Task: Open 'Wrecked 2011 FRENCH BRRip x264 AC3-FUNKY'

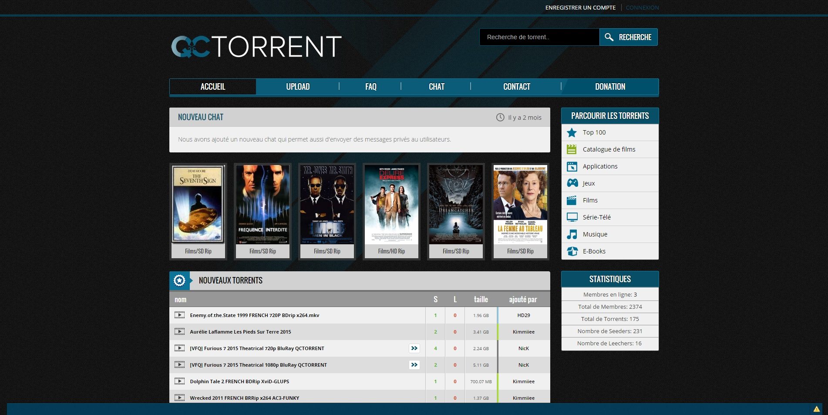Action: tap(244, 398)
